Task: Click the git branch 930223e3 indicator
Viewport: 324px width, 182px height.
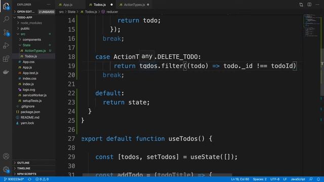Action: pos(14,179)
